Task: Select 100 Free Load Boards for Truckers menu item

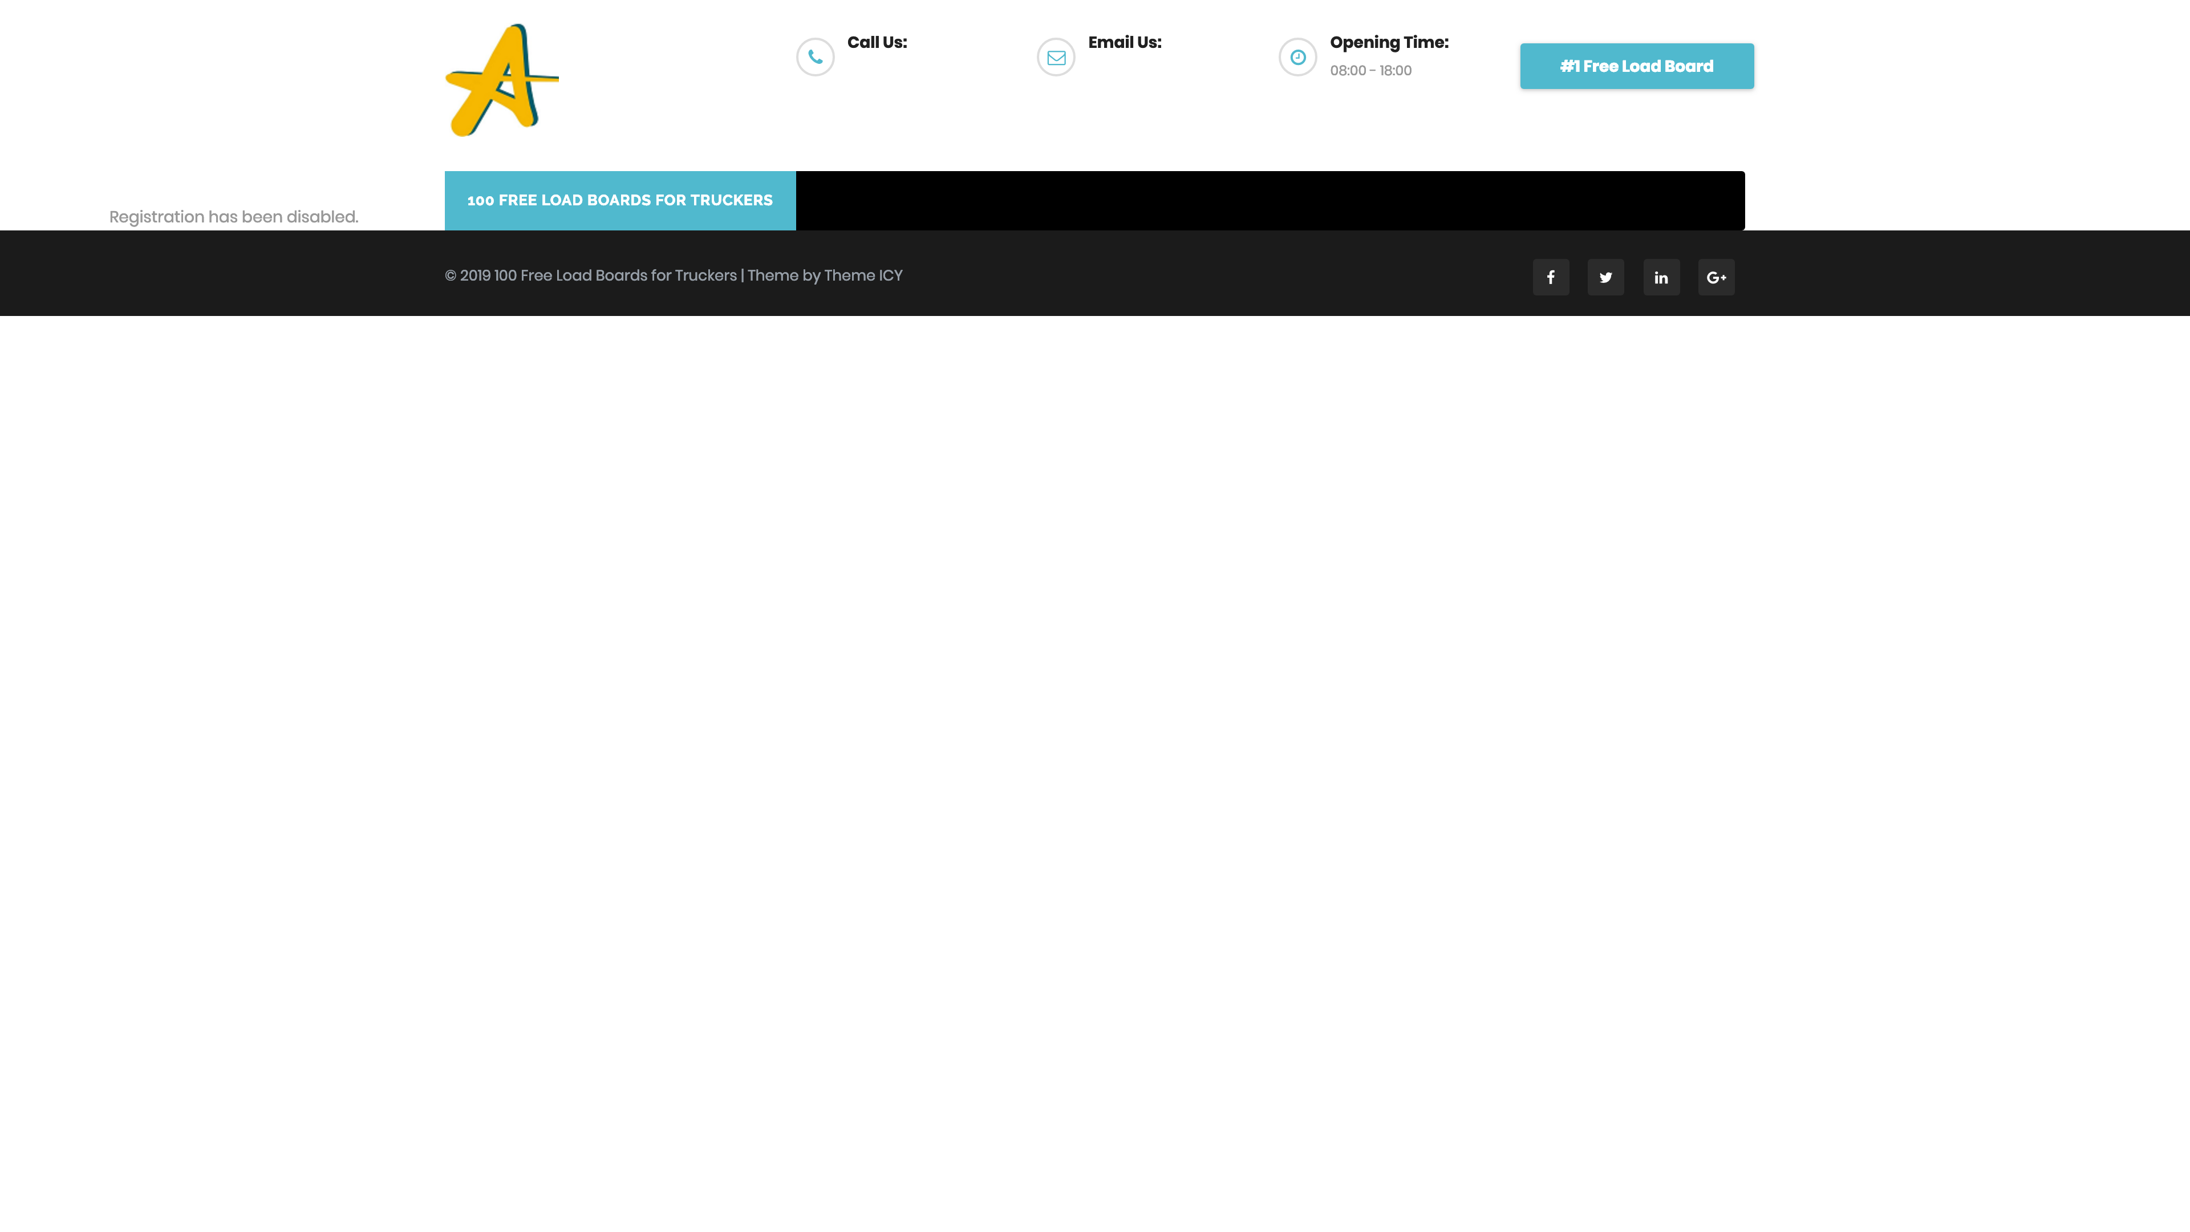Action: 620,201
